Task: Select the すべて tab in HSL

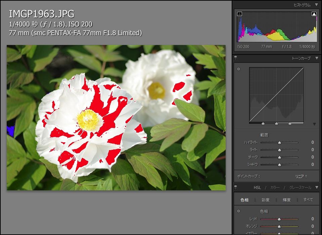Action: pos(308,200)
